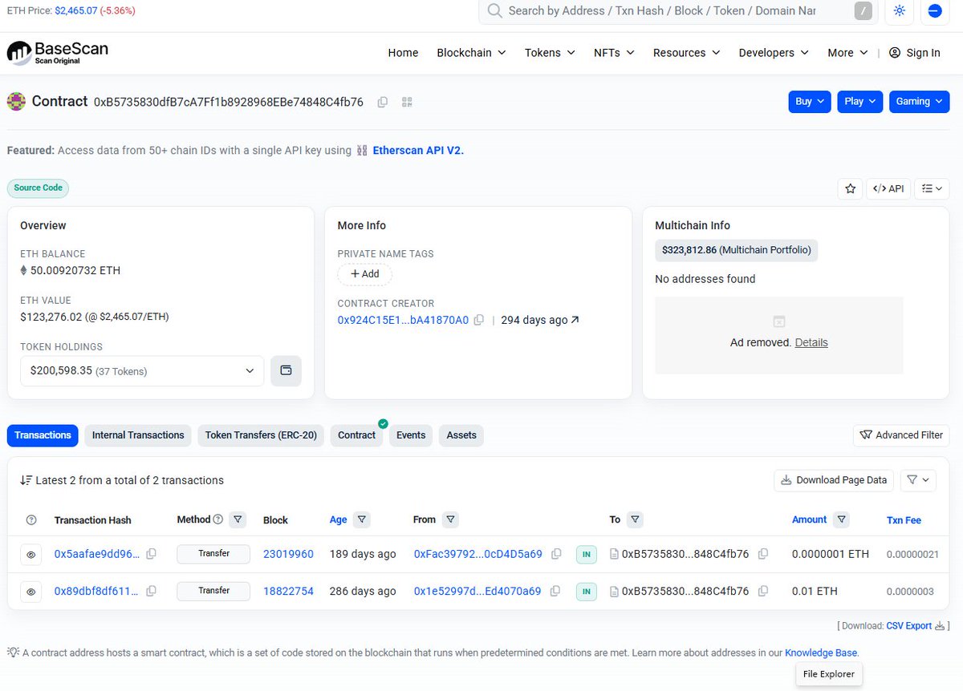This screenshot has height=691, width=963.
Task: Expand the Resources menu
Action: pos(687,53)
